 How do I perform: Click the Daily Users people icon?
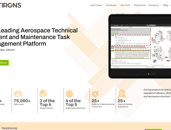pyautogui.click(x=18, y=94)
